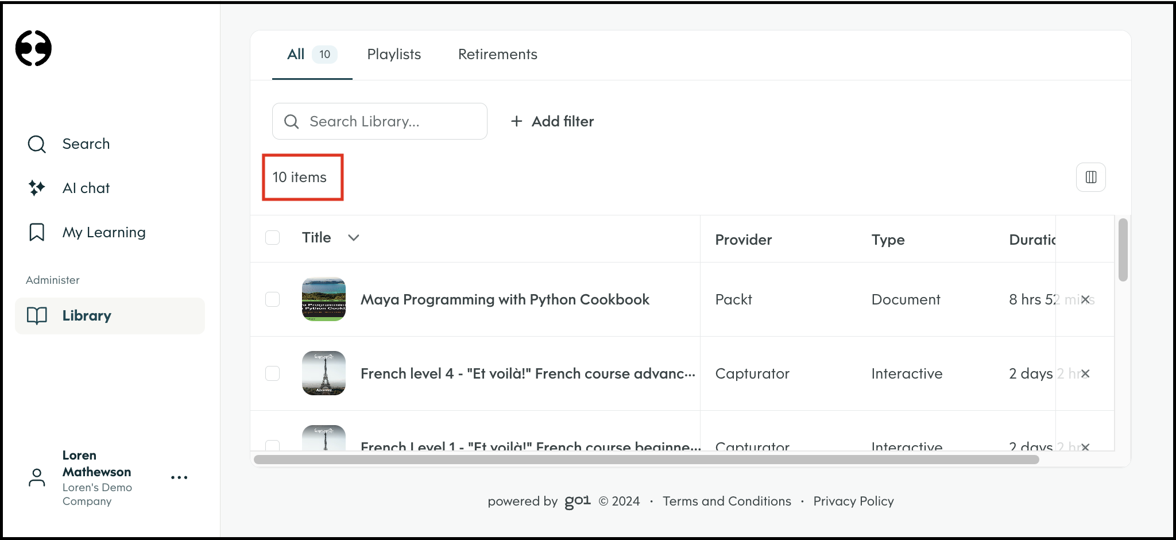Switch to the Retirements tab

pyautogui.click(x=498, y=55)
